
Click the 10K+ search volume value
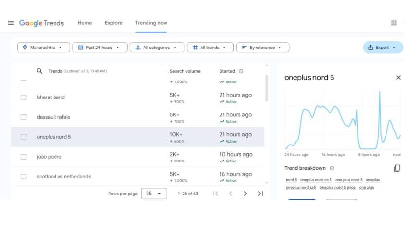coord(176,134)
